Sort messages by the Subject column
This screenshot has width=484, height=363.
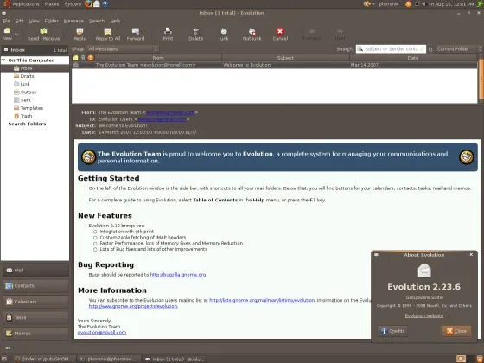point(285,58)
